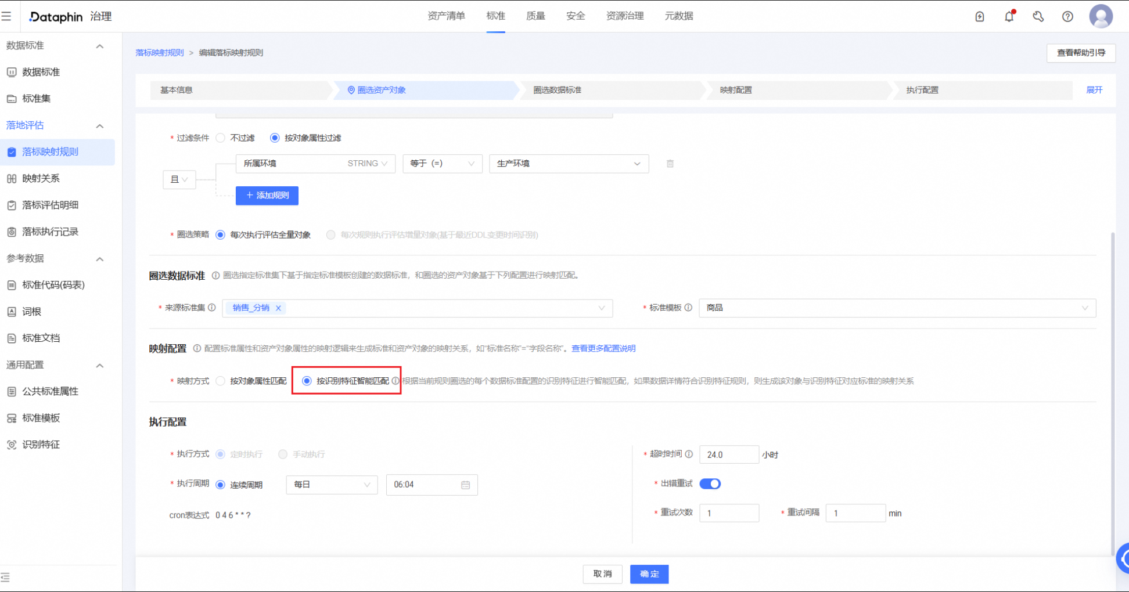This screenshot has width=1129, height=592.
Task: Click the 添加规则 button
Action: click(x=267, y=196)
